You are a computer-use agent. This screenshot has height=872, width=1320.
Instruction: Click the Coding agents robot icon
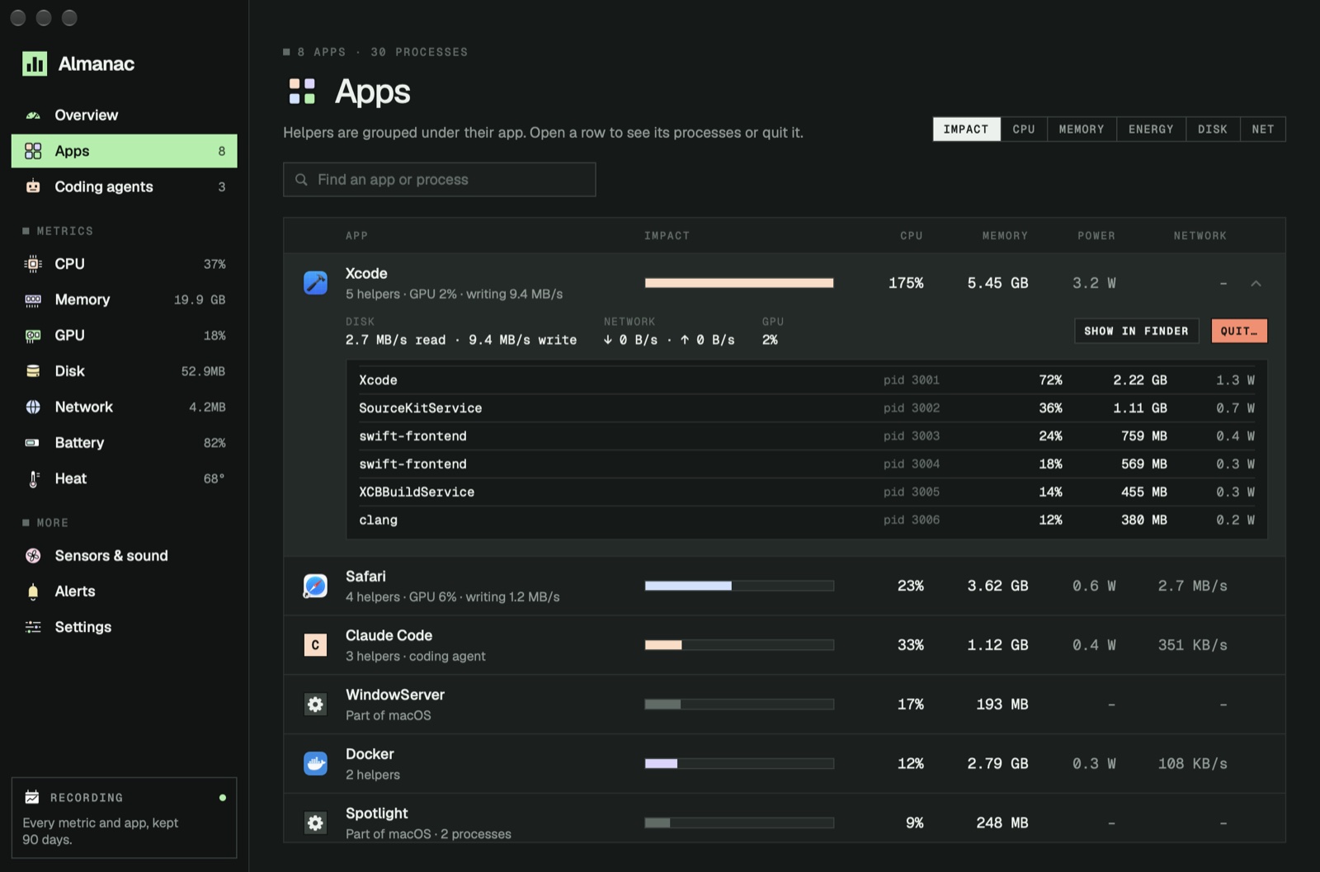point(33,186)
